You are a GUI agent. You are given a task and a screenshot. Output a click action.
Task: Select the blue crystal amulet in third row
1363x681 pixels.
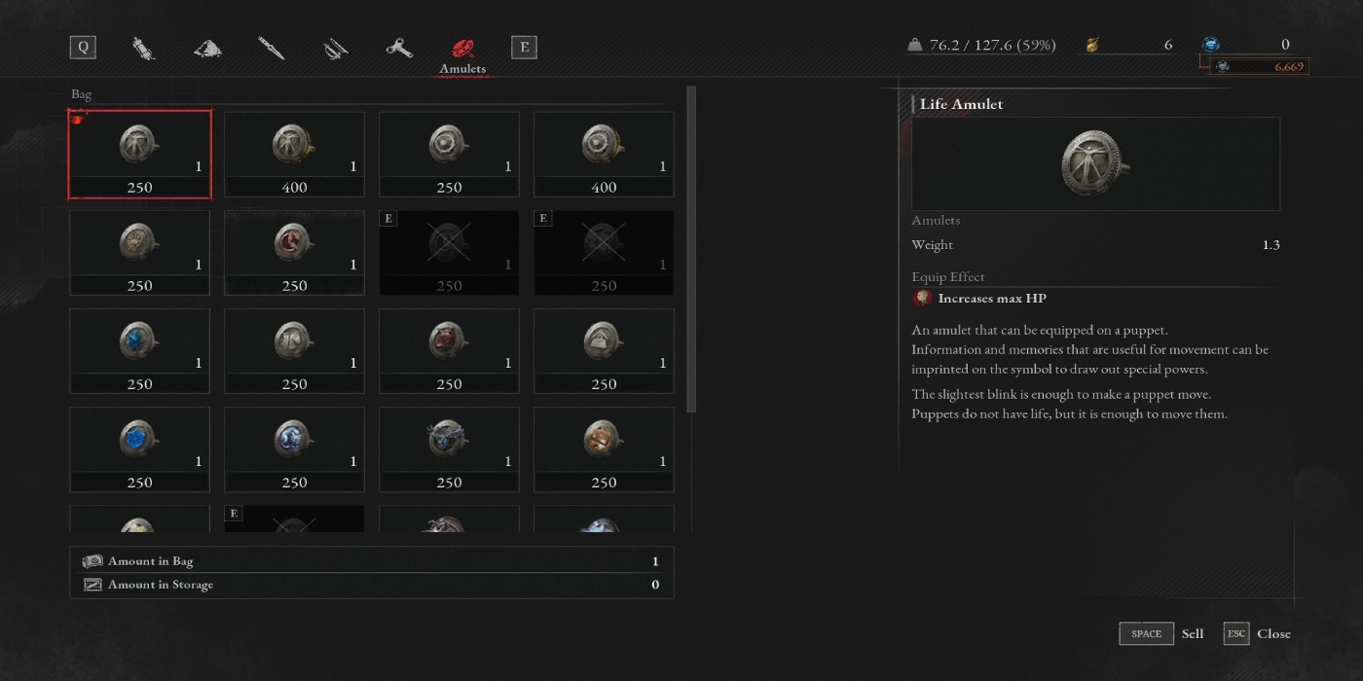pos(139,350)
